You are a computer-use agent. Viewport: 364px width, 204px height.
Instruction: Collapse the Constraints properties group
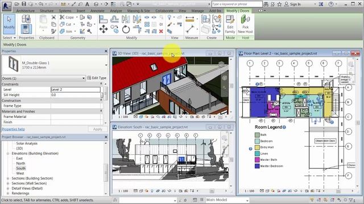click(x=101, y=84)
